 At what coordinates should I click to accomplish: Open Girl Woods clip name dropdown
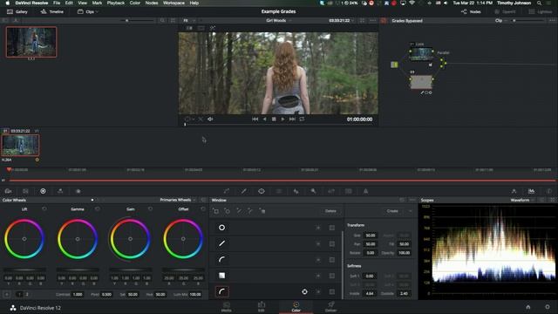[279, 21]
